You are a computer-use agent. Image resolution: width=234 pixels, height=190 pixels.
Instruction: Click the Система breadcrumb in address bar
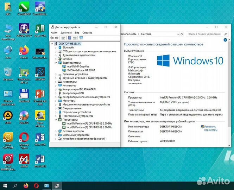point(146,34)
